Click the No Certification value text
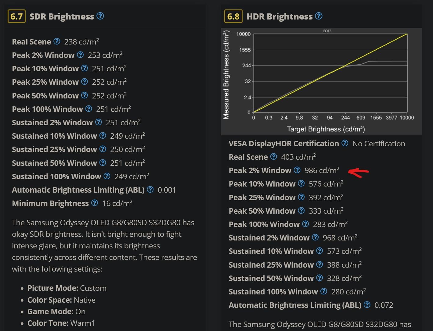 (379, 144)
